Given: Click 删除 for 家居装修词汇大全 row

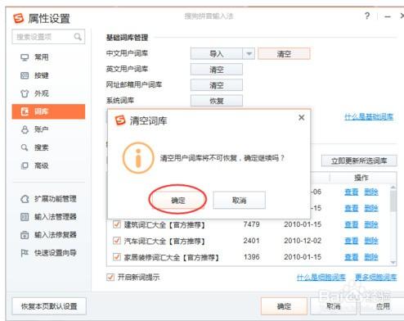Looking at the screenshot, I should tap(371, 257).
